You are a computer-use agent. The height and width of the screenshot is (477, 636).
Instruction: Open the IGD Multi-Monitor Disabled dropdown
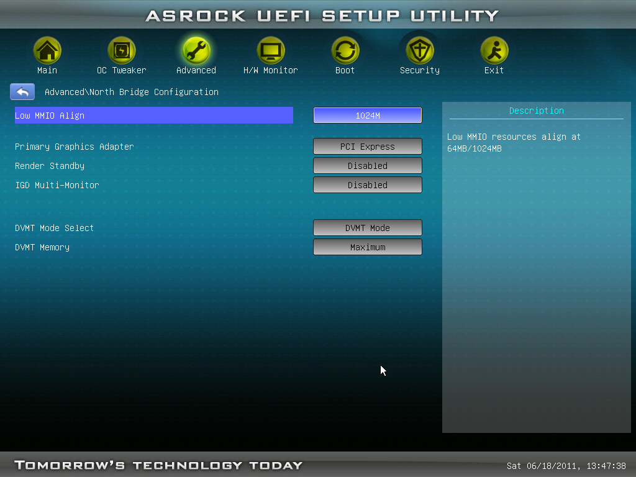[x=368, y=185]
